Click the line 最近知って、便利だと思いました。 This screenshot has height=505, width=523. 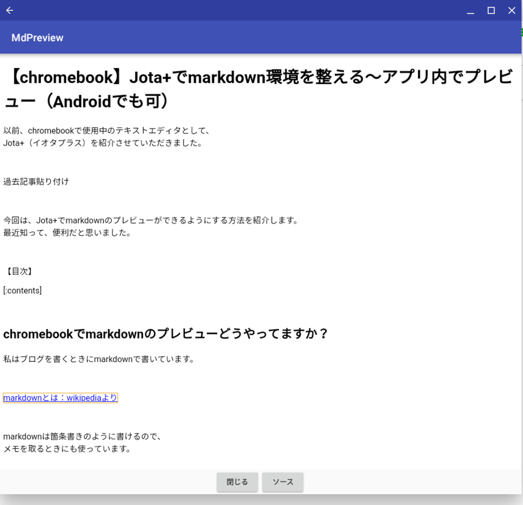tap(67, 233)
